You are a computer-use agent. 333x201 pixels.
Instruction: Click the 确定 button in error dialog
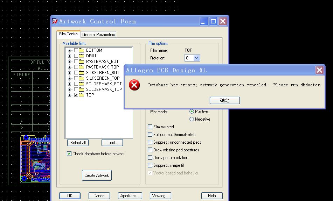tap(225, 101)
